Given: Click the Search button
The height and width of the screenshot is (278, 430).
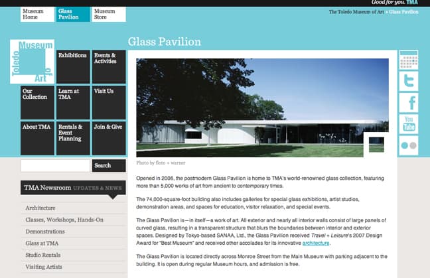Looking at the screenshot, I should [109, 166].
